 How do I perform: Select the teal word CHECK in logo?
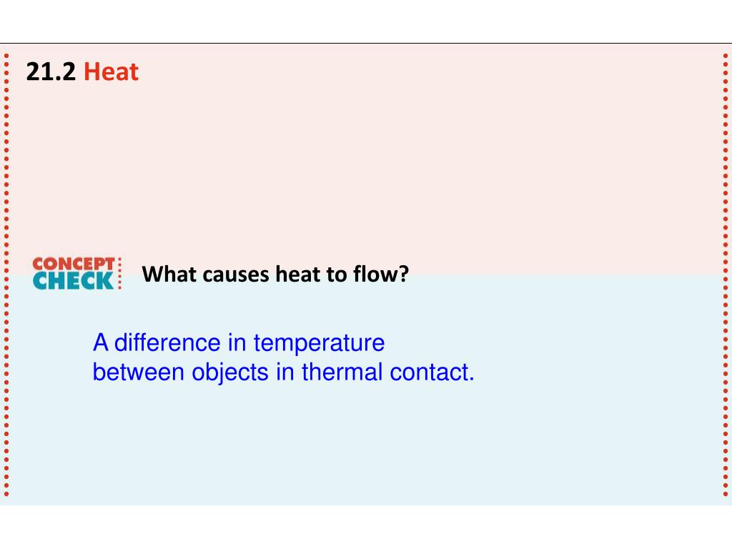[74, 281]
